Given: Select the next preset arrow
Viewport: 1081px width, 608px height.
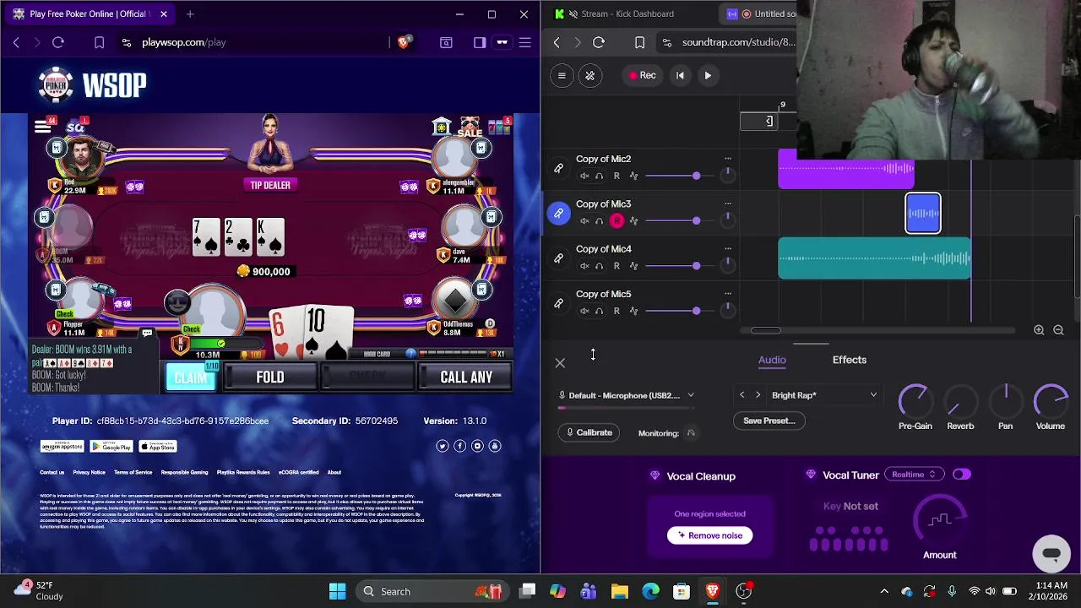Looking at the screenshot, I should click(x=758, y=395).
